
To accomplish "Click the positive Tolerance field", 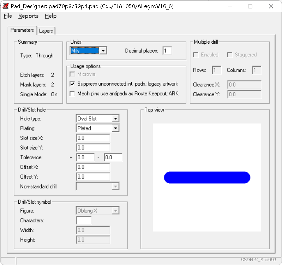I will coord(85,158).
